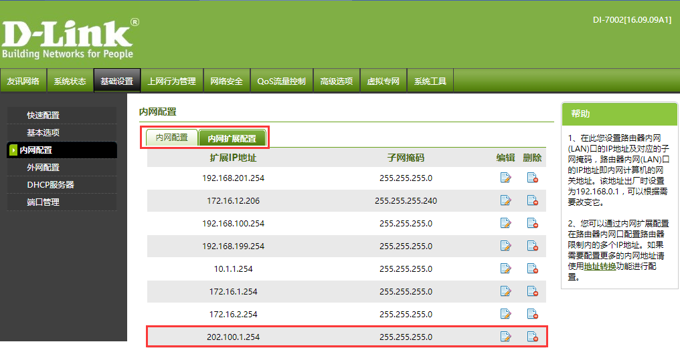Edit the 192.168.100.254 entry
Viewport: 680px width, 348px height.
coord(506,223)
